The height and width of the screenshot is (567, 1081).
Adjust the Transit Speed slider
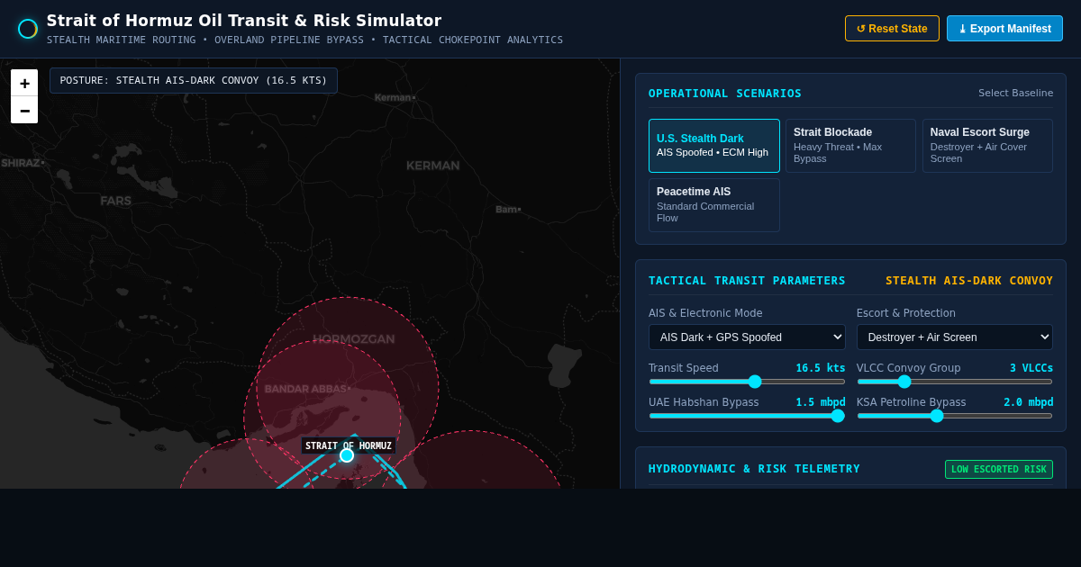click(x=747, y=382)
